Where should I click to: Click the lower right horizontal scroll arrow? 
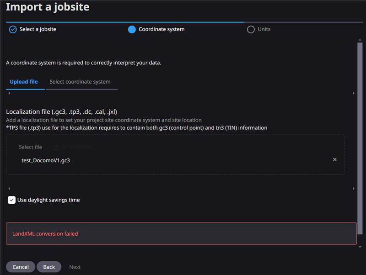tap(353, 188)
